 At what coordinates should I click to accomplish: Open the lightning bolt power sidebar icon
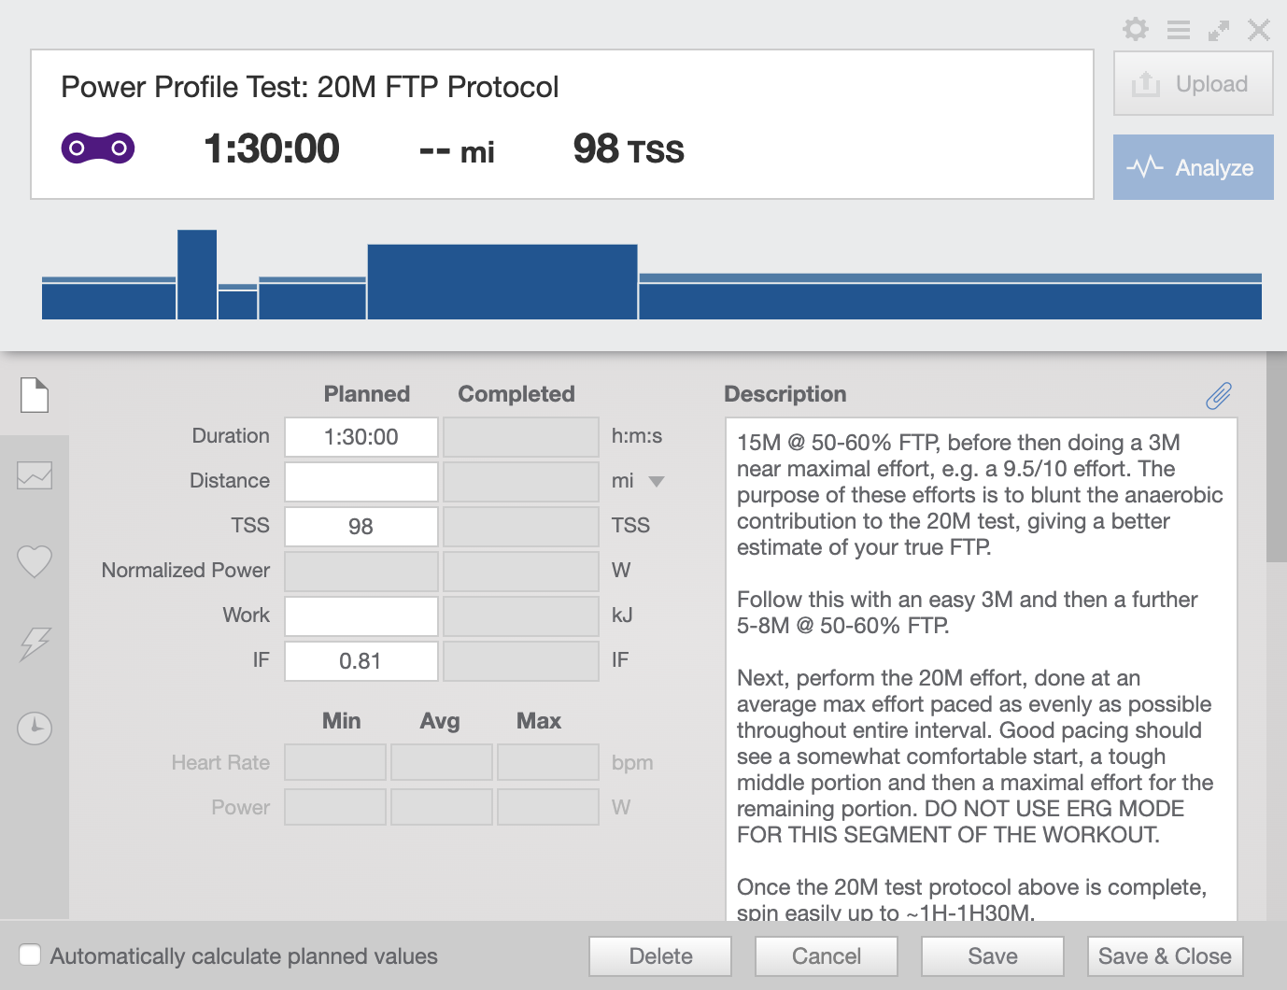click(35, 644)
